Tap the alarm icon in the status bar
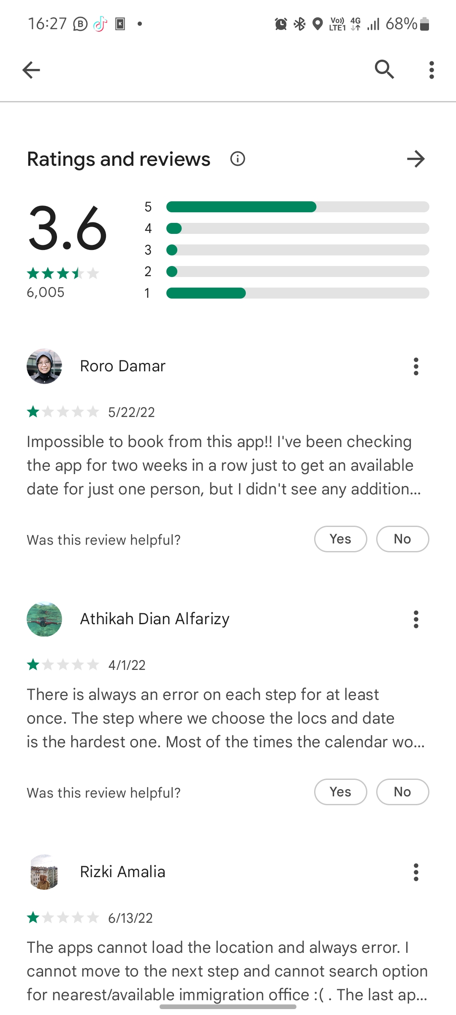Screen dimensions: 456x1015 click(x=281, y=24)
